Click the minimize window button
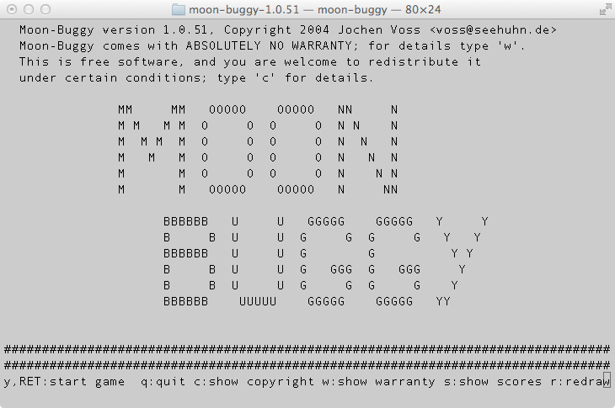Image resolution: width=615 pixels, height=408 pixels. [x=29, y=9]
